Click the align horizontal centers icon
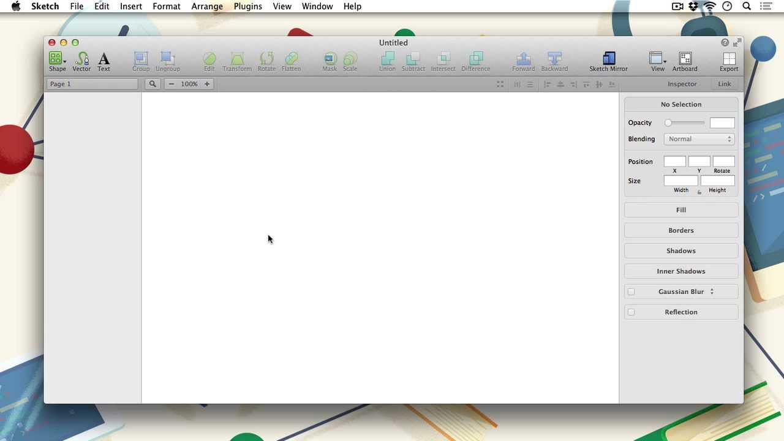 pyautogui.click(x=560, y=84)
